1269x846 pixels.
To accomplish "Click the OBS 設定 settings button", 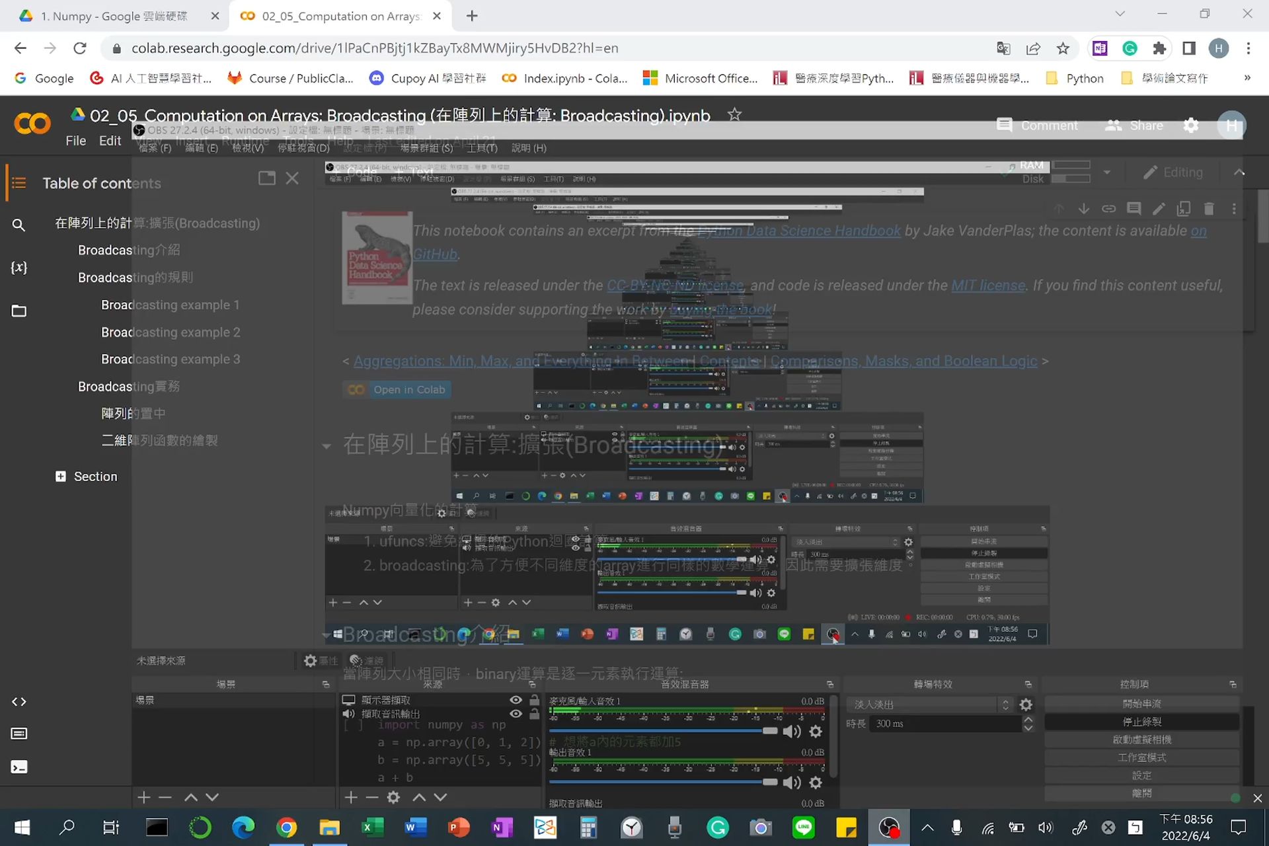I will [x=1141, y=775].
